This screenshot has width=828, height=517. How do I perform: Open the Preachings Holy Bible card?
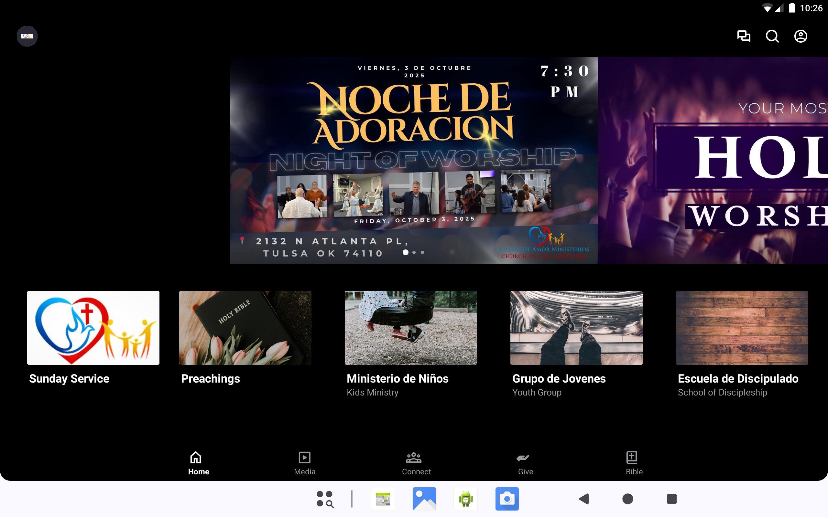coord(245,328)
